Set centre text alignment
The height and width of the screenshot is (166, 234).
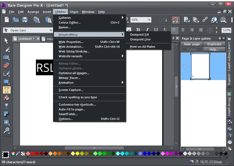click(x=183, y=30)
